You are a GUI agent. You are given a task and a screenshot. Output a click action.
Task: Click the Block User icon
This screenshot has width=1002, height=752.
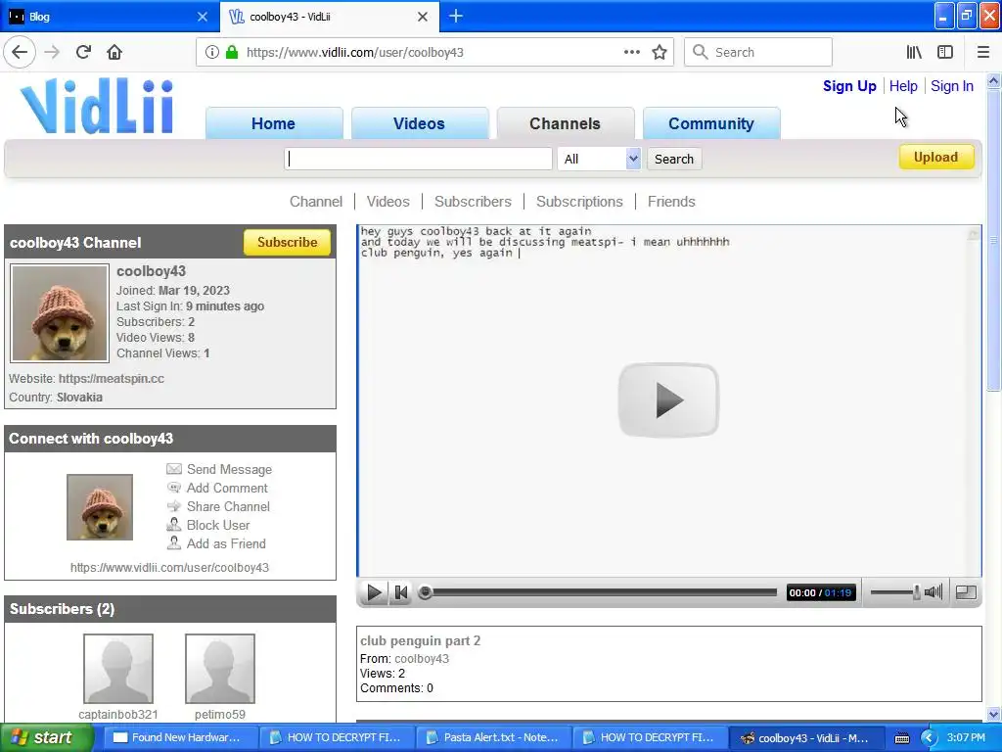point(174,525)
